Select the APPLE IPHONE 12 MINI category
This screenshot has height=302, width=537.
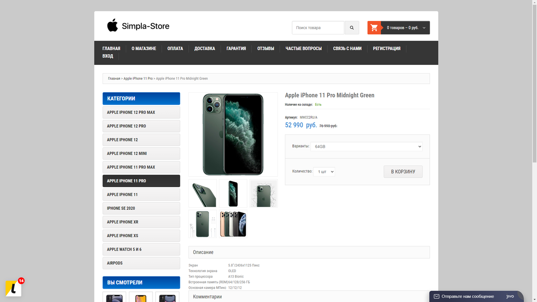click(x=141, y=153)
